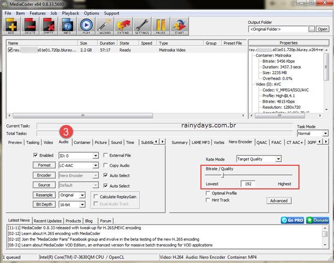This screenshot has height=263, width=334.
Task: Open the Features menu
Action: [x=37, y=13]
